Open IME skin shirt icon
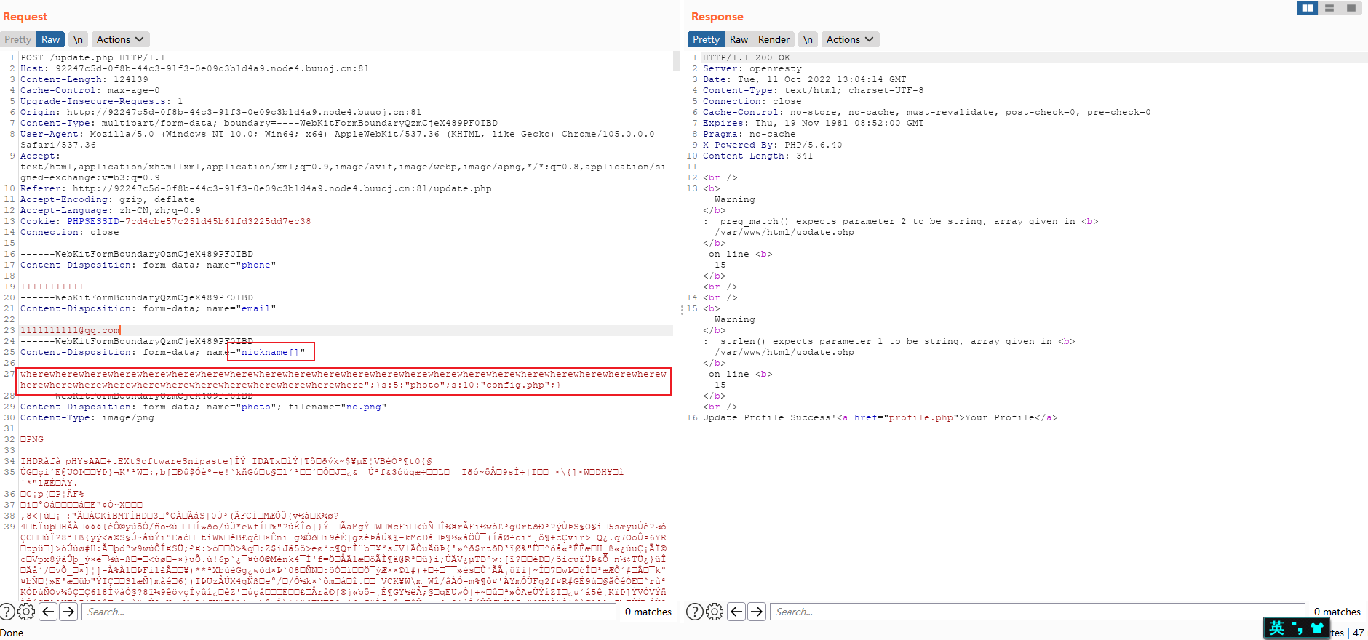The width and height of the screenshot is (1368, 640). click(1316, 628)
